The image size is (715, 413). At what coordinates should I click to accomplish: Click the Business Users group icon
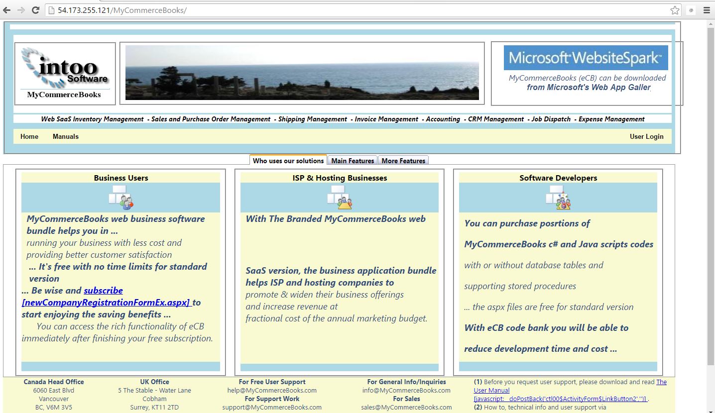[121, 198]
